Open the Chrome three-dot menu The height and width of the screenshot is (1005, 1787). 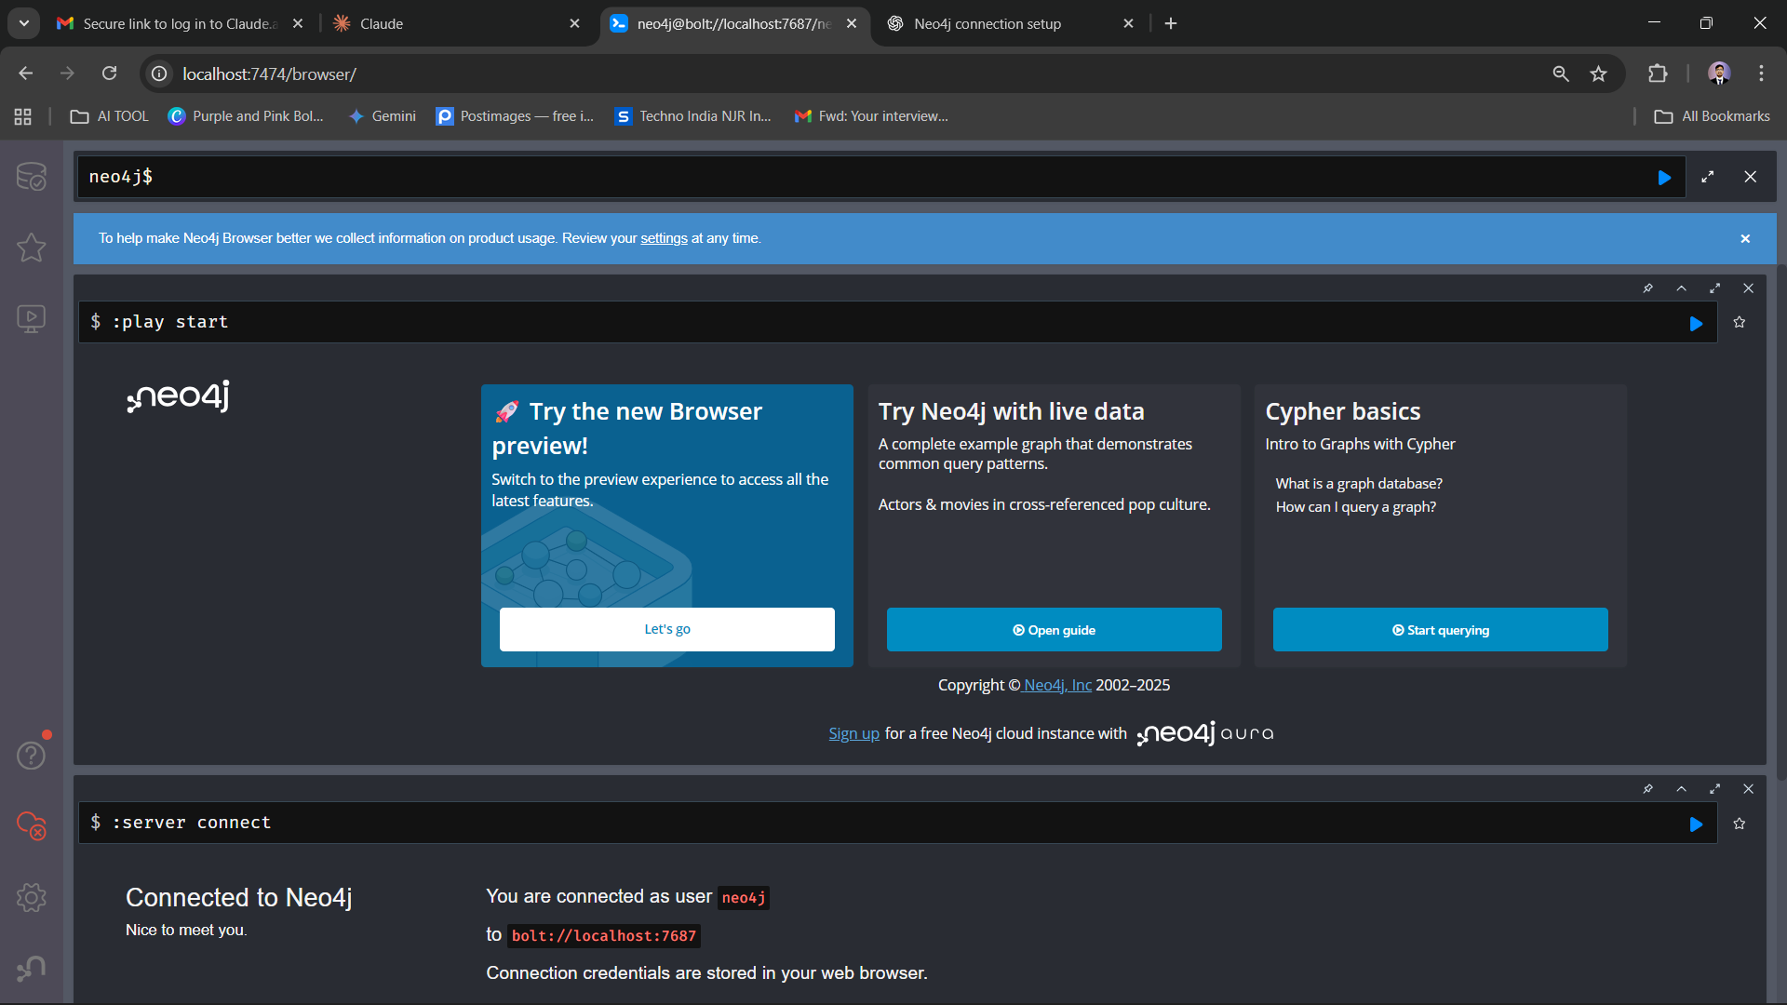1761,74
